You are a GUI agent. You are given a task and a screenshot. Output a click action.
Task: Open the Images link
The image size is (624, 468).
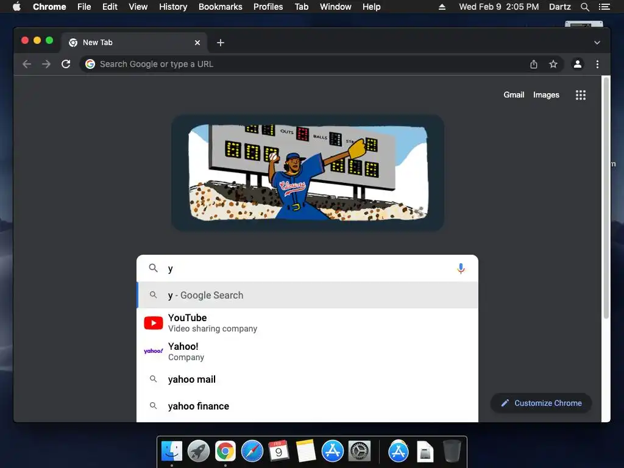[546, 94]
